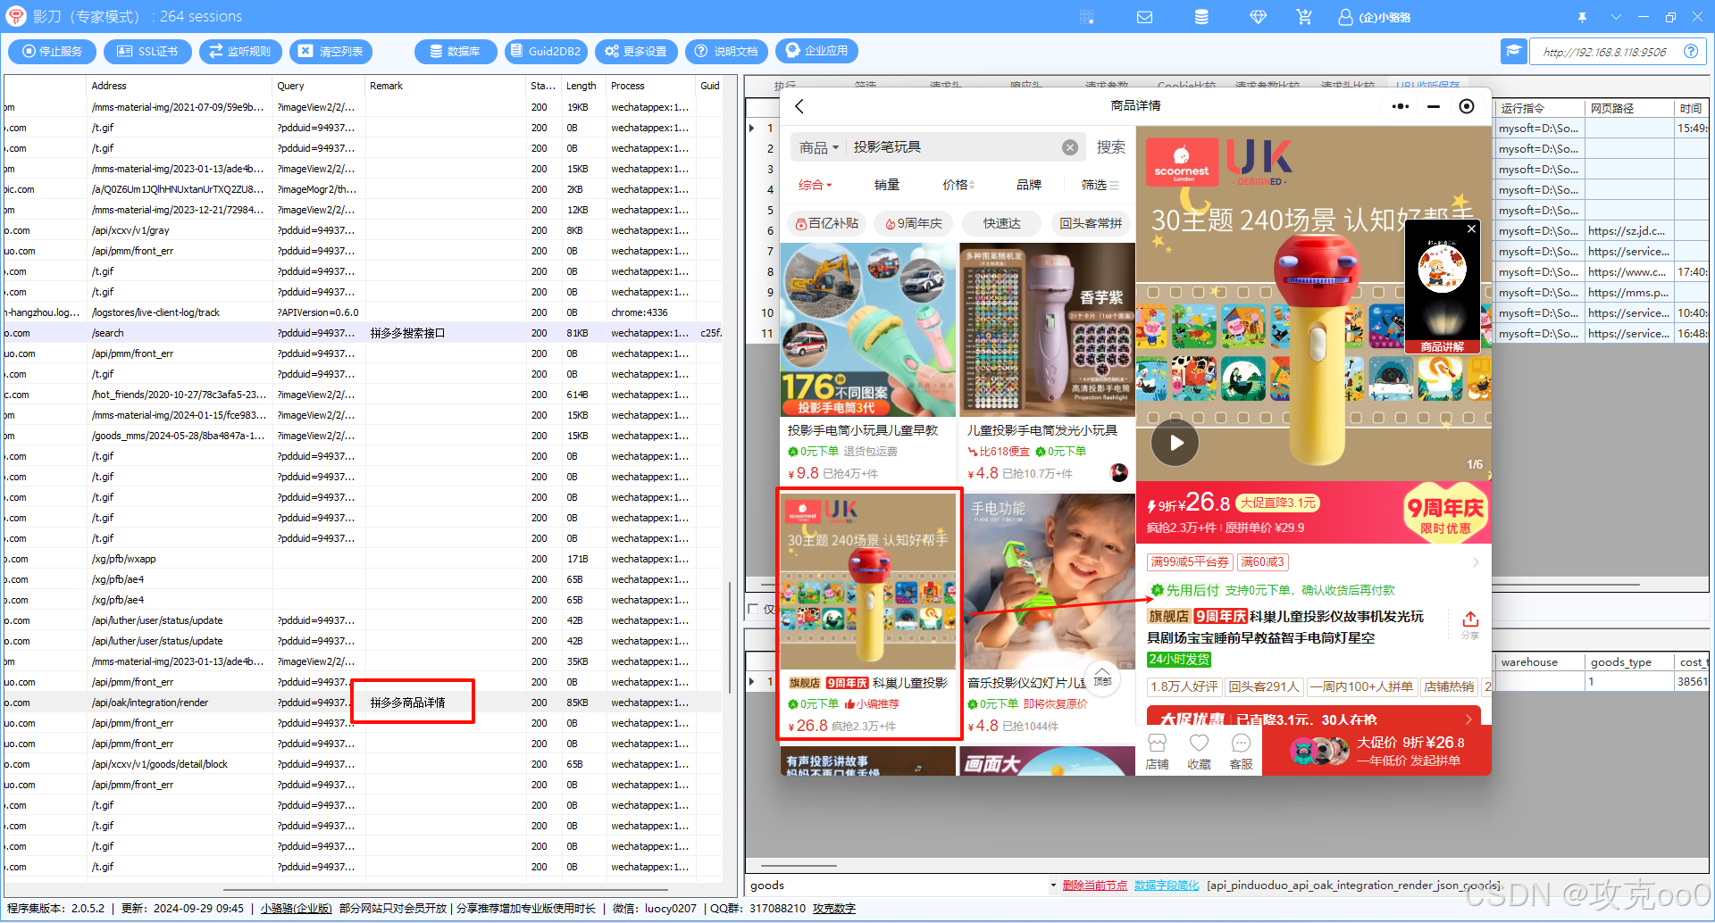Click the mail envelope icon in title bar
The height and width of the screenshot is (923, 1715).
(1144, 17)
